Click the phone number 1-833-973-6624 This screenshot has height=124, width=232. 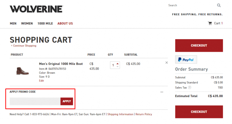click(x=39, y=114)
